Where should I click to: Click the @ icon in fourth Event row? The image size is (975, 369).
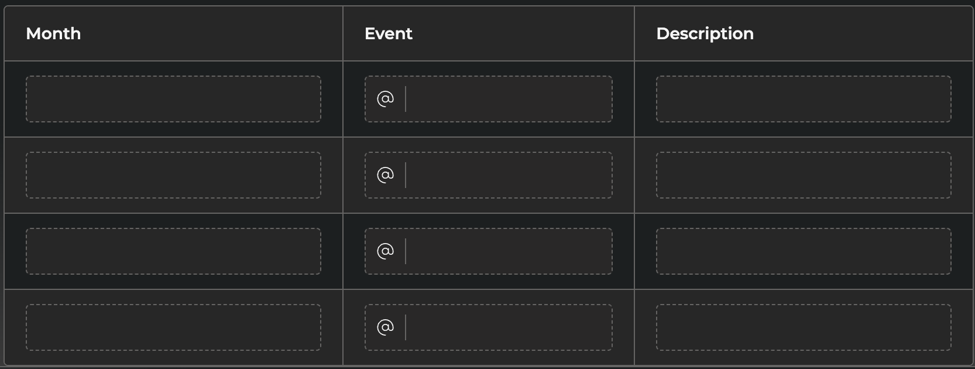[385, 327]
